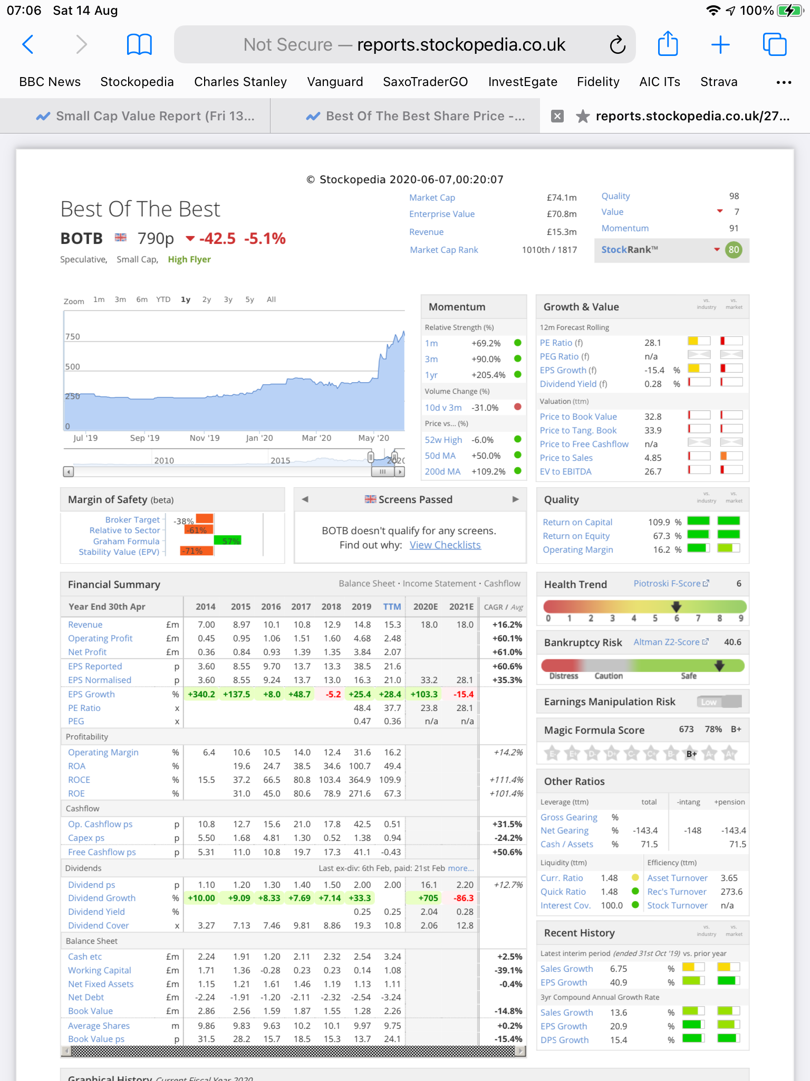Image resolution: width=810 pixels, height=1081 pixels.
Task: Open the StockRank label link
Action: coord(630,250)
